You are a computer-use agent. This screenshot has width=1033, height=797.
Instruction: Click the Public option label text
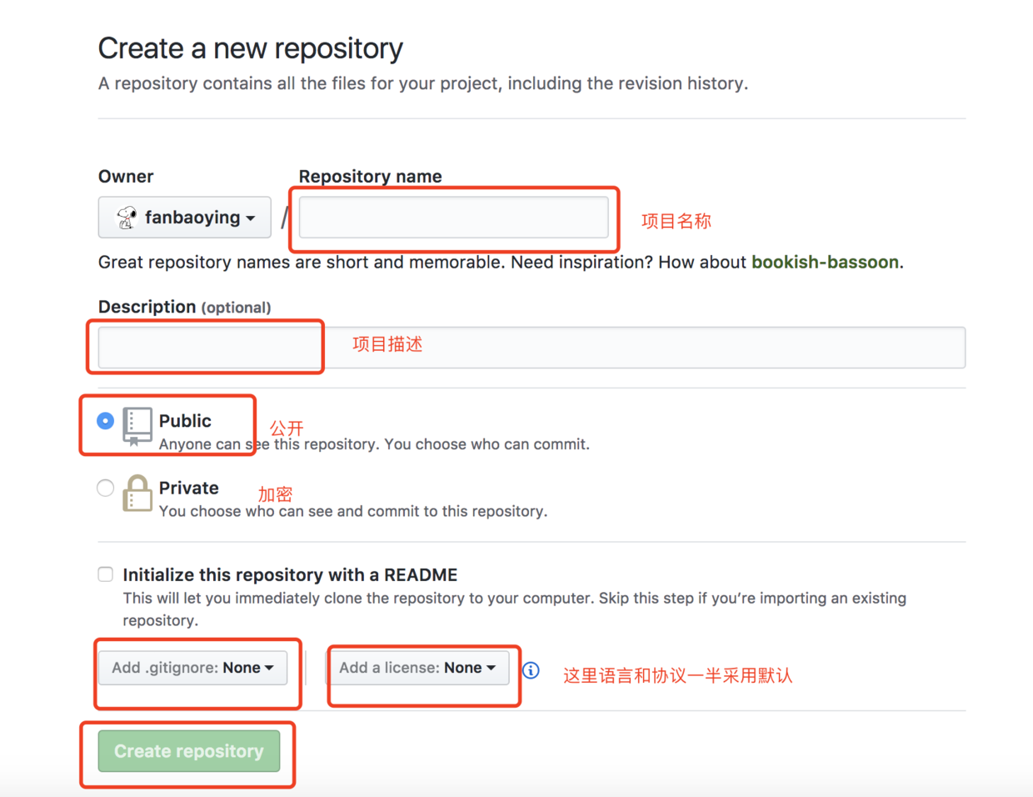(185, 421)
